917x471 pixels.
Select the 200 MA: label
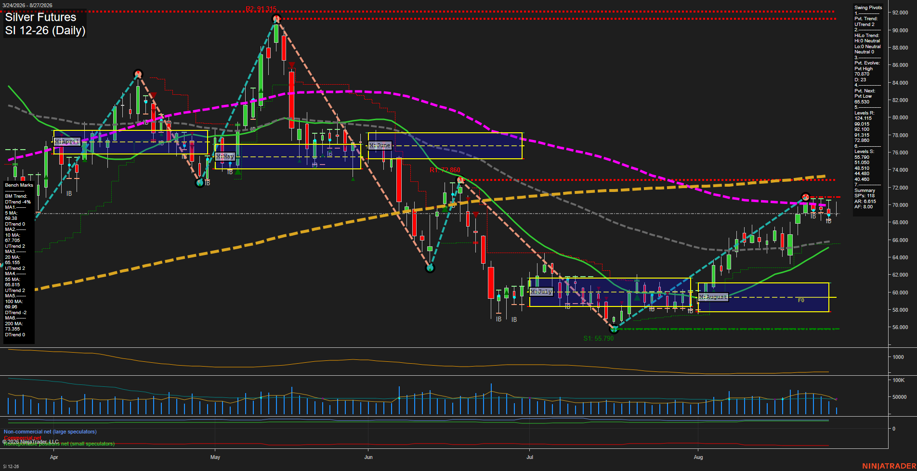(x=13, y=324)
